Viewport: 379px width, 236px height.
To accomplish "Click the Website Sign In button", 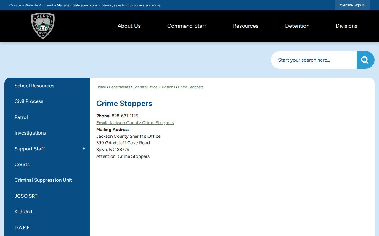I will tap(352, 5).
